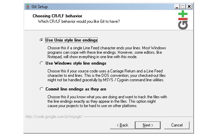Click the Notepad description under the Unix option
Screen dimensions: 217x136
tap(107, 52)
